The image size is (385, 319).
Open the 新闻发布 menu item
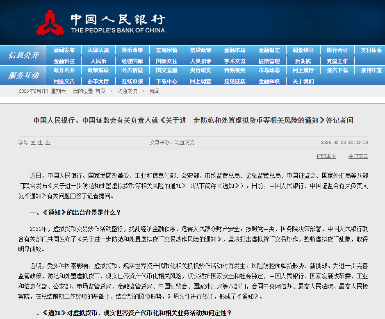[64, 50]
